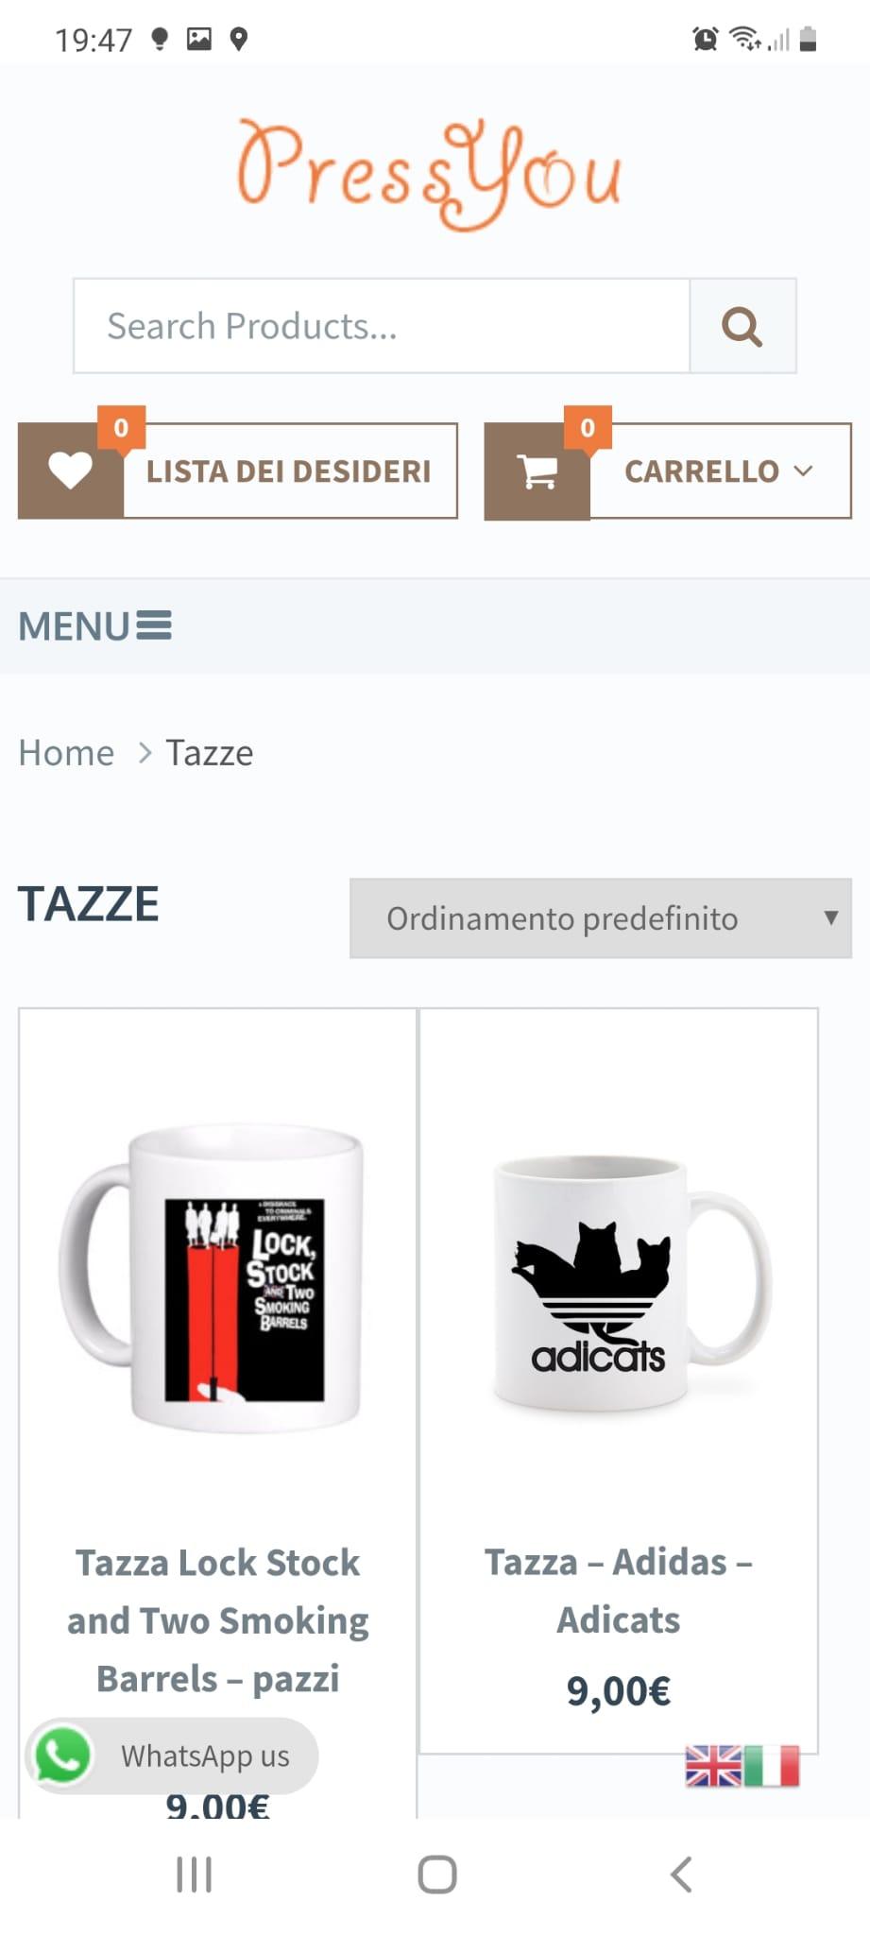Screen dimensions: 870x1935
Task: Click the Search Products input field
Action: tap(382, 326)
